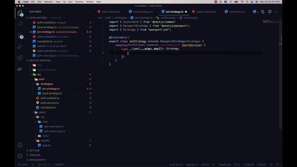Click the editor minimap

pyautogui.click(x=271, y=21)
